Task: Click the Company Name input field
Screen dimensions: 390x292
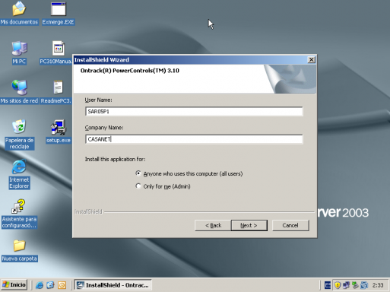Action: [x=194, y=139]
